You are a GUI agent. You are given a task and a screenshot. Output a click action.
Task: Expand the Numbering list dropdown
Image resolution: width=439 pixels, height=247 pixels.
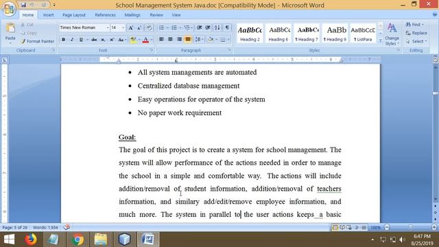(180, 27)
